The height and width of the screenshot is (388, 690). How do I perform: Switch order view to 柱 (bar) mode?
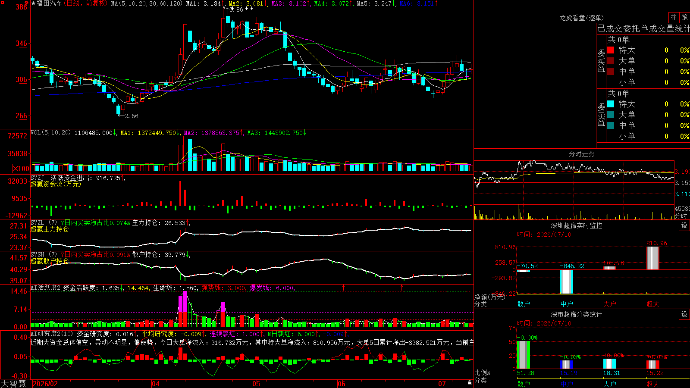coord(674,17)
